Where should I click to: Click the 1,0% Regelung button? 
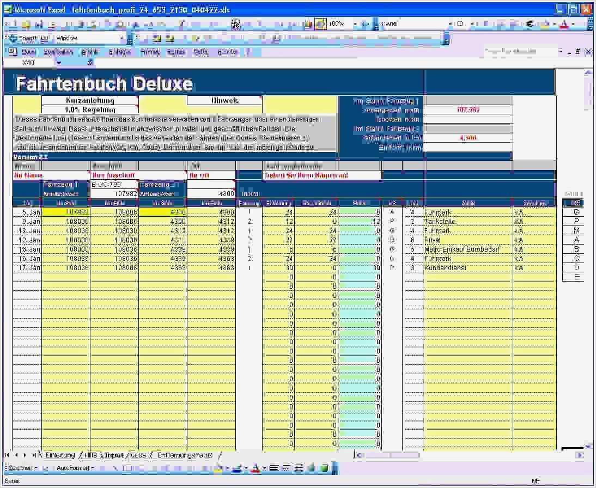coord(90,110)
